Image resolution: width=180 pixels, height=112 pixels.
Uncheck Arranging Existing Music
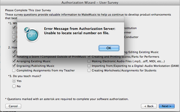pos(14,61)
